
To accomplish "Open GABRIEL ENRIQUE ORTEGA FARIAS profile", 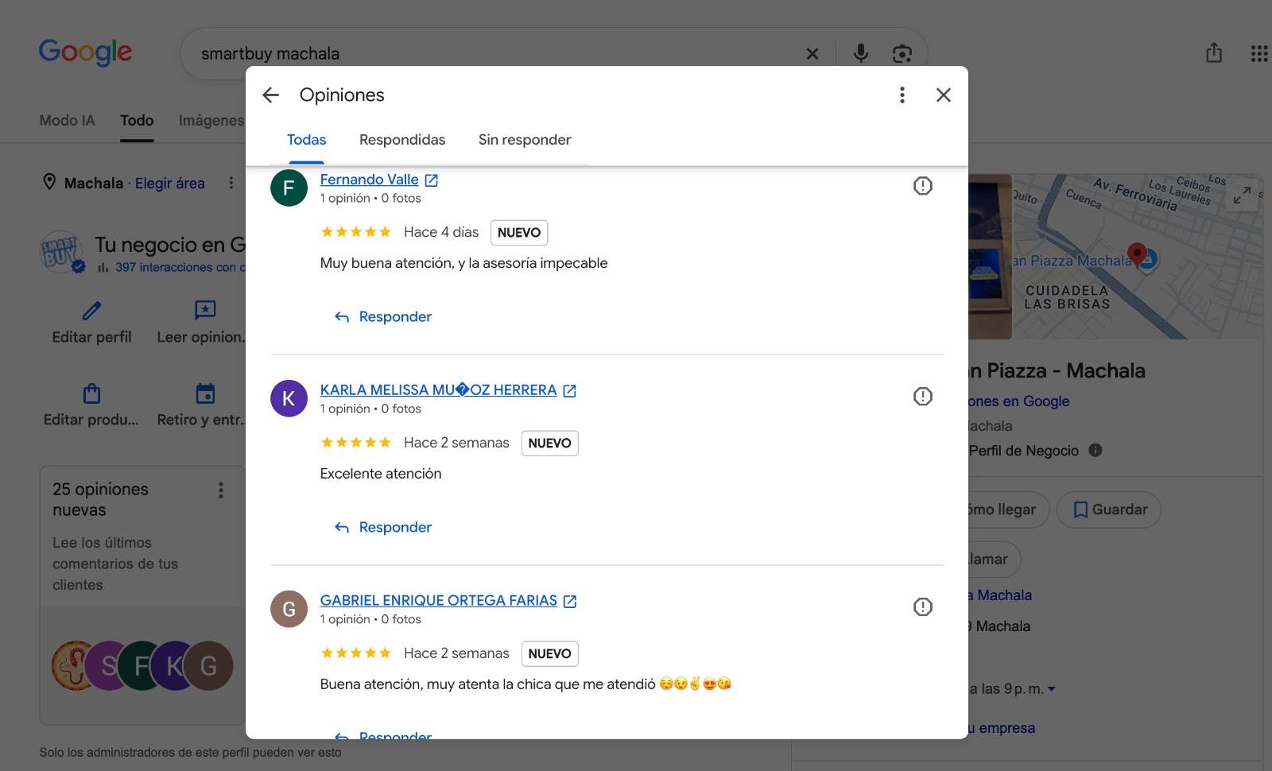I will 439,601.
